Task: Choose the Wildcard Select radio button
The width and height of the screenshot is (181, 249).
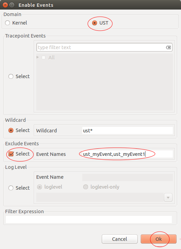Action: coord(11,130)
